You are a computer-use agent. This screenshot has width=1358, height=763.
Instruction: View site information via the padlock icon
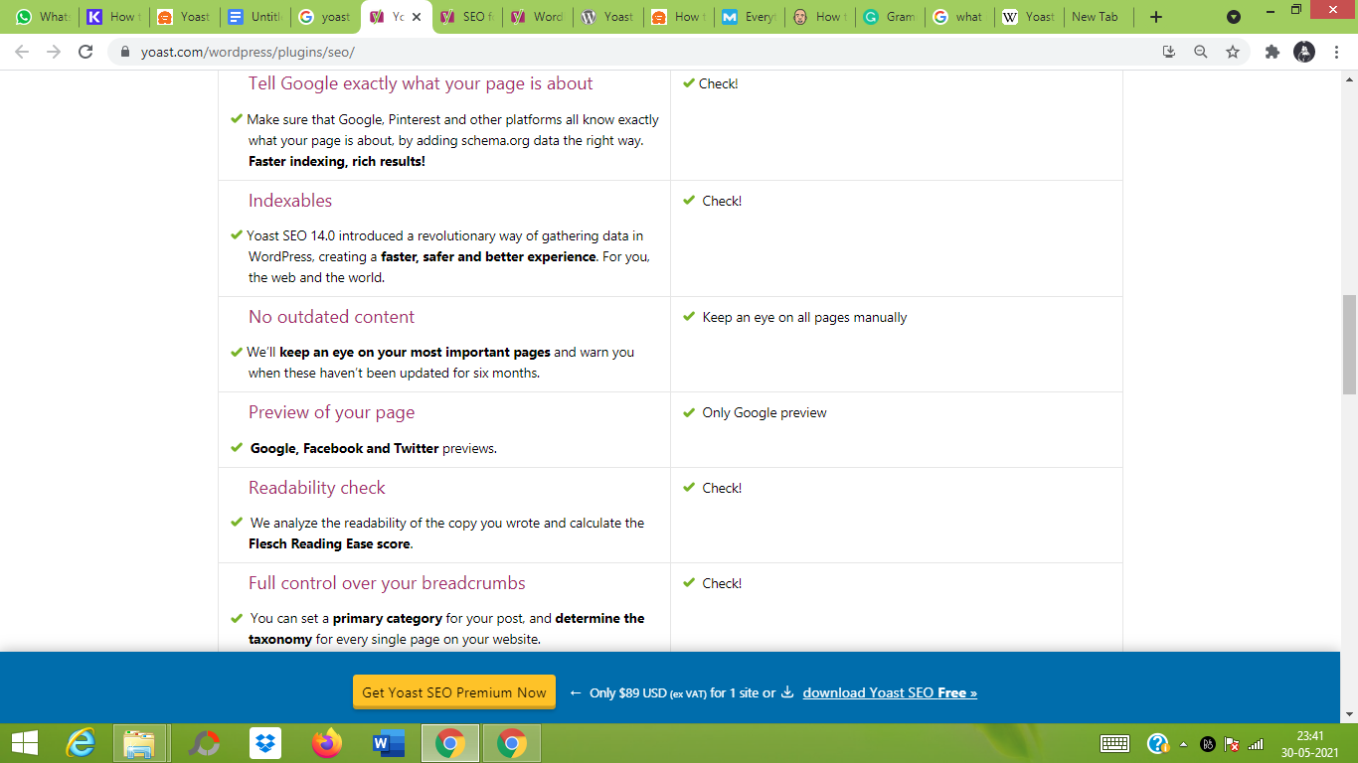pyautogui.click(x=125, y=52)
